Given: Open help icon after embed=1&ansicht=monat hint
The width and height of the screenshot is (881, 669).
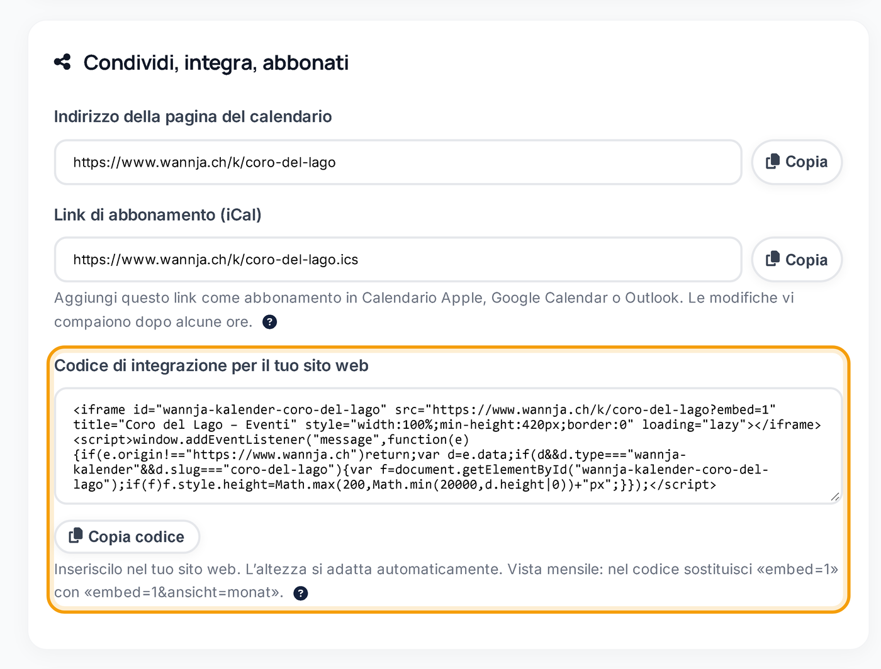Looking at the screenshot, I should pyautogui.click(x=301, y=593).
